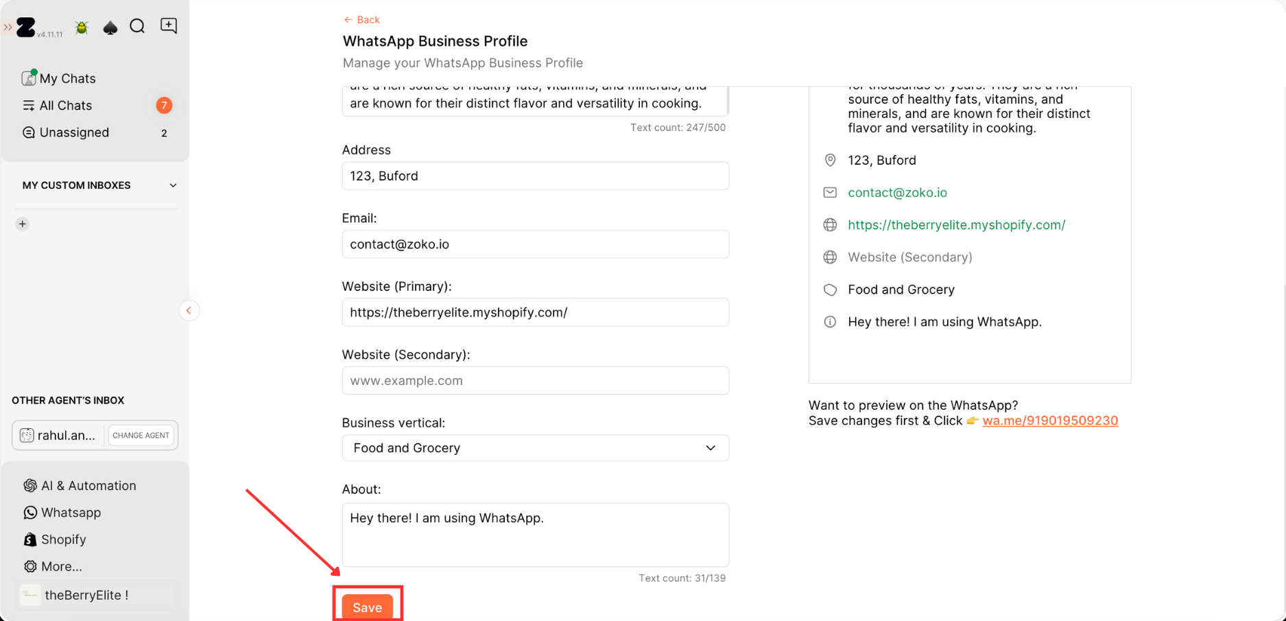The width and height of the screenshot is (1286, 621).
Task: Open the Business vertical dropdown
Action: tap(535, 447)
